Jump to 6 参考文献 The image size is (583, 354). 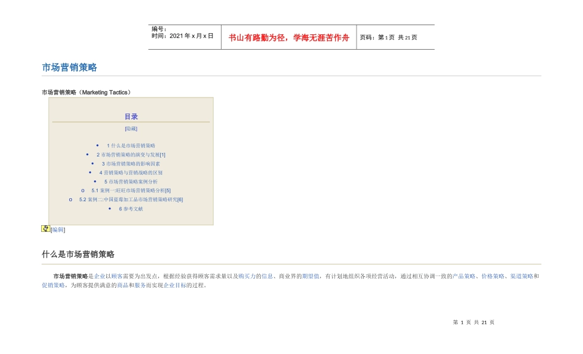(131, 209)
